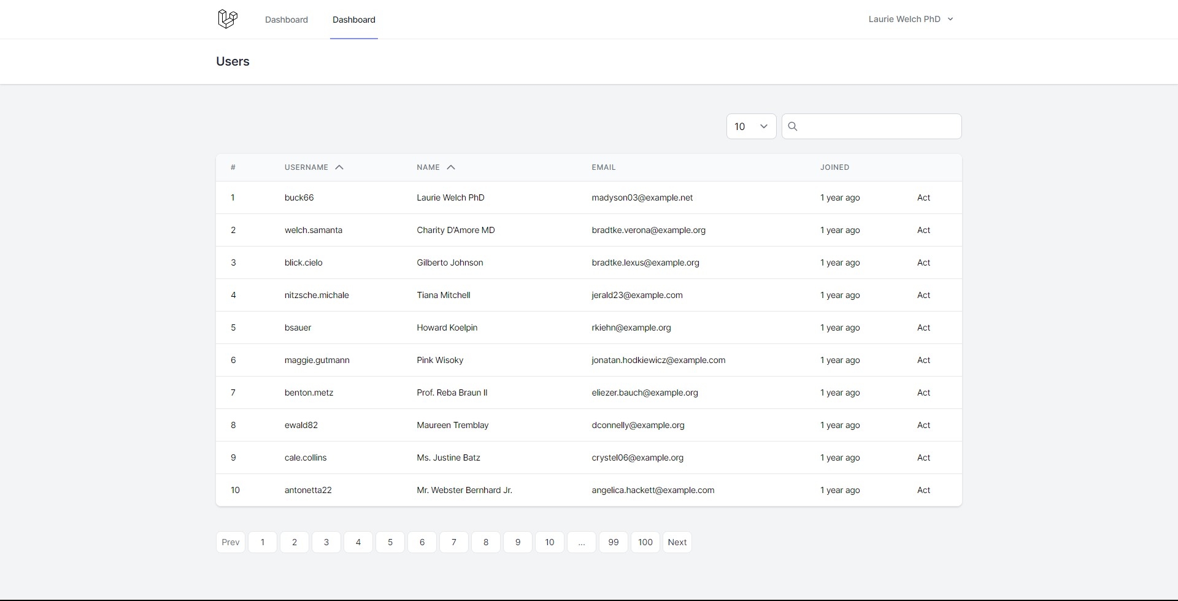Click name Howard Koelpin
Screen dimensions: 1178x601
pos(447,327)
